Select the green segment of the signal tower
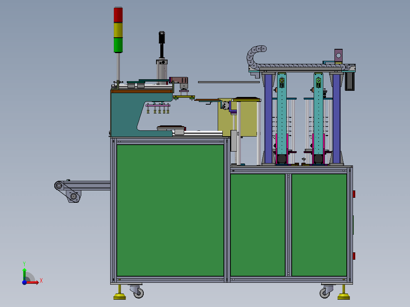 pyautogui.click(x=118, y=45)
